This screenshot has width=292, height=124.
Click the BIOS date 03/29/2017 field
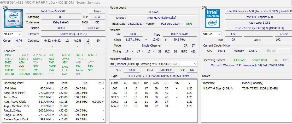tap(136, 24)
